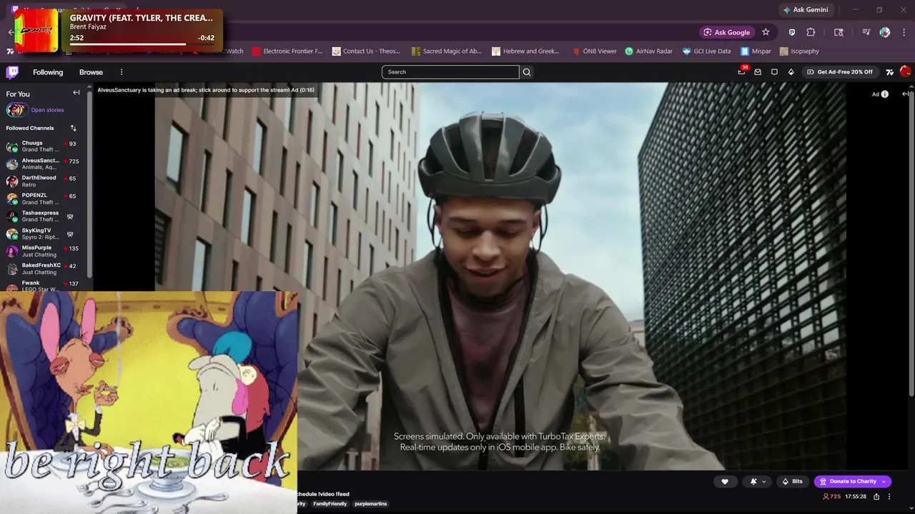Open the stories avatar in For You
915x514 pixels.
pyautogui.click(x=16, y=110)
